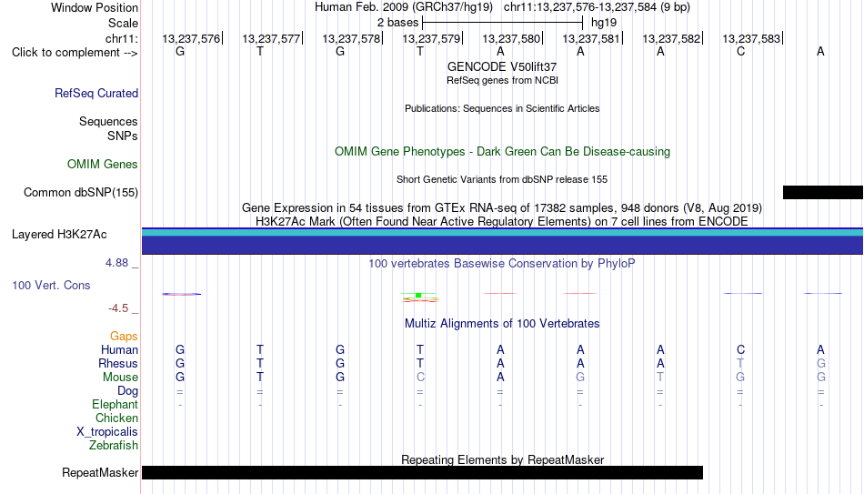Click the black Common dbSNP variant block
Viewport: 864px width, 494px height.
(823, 192)
